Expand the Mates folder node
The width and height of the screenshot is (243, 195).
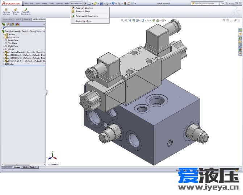point(3,64)
